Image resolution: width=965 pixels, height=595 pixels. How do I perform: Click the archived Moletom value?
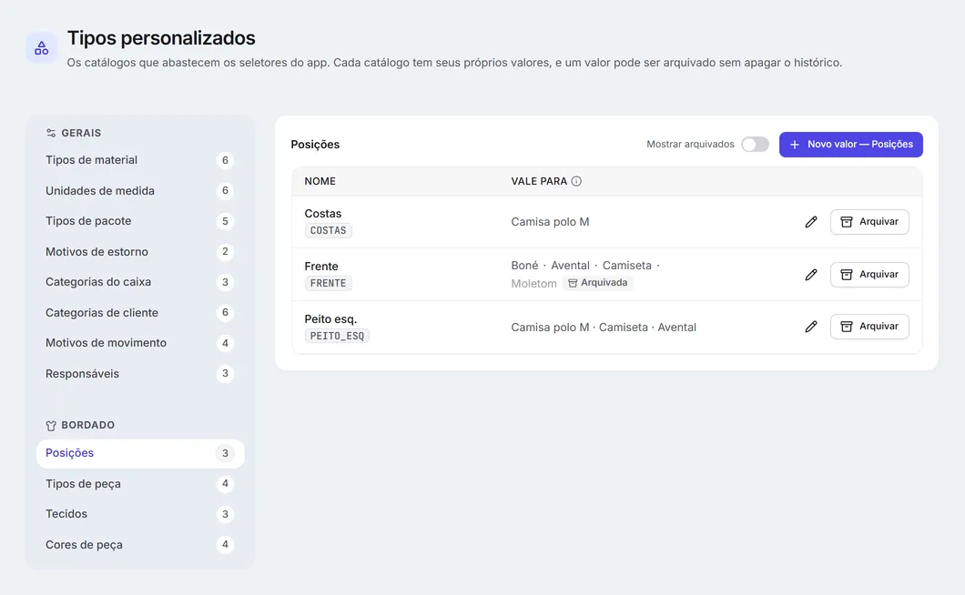click(533, 284)
